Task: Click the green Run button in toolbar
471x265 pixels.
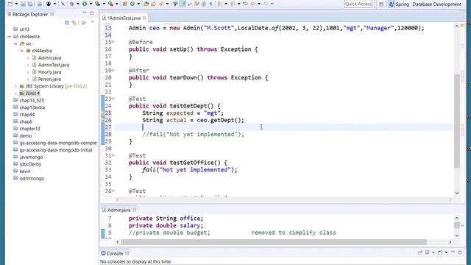Action: click(85, 4)
